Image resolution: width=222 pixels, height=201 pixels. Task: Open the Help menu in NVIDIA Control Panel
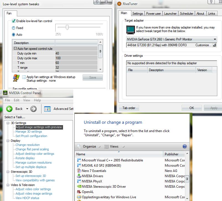[x=37, y=100]
